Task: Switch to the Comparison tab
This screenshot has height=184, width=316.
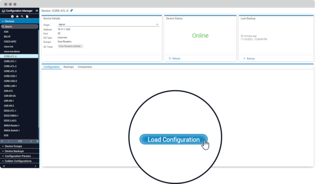Action: 85,67
